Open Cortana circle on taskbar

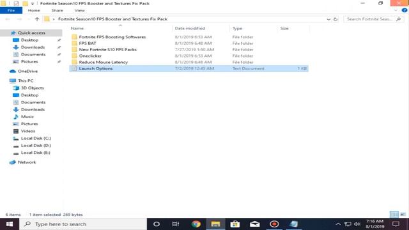(x=156, y=224)
